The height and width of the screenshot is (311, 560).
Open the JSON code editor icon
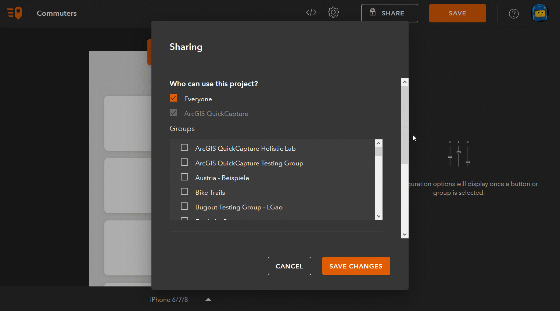311,12
